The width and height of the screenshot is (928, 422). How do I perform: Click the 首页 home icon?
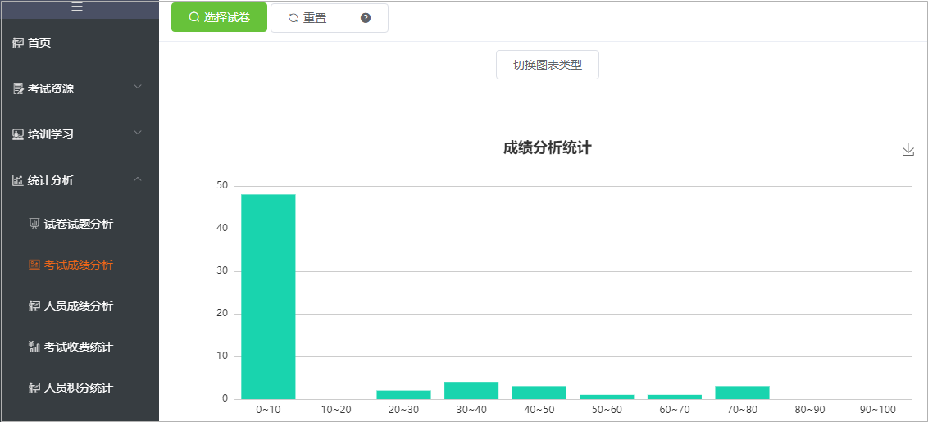(x=18, y=43)
